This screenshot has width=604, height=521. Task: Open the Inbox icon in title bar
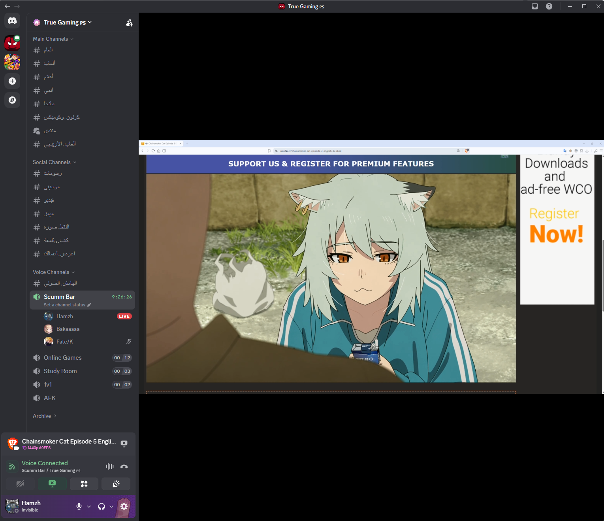coord(535,6)
